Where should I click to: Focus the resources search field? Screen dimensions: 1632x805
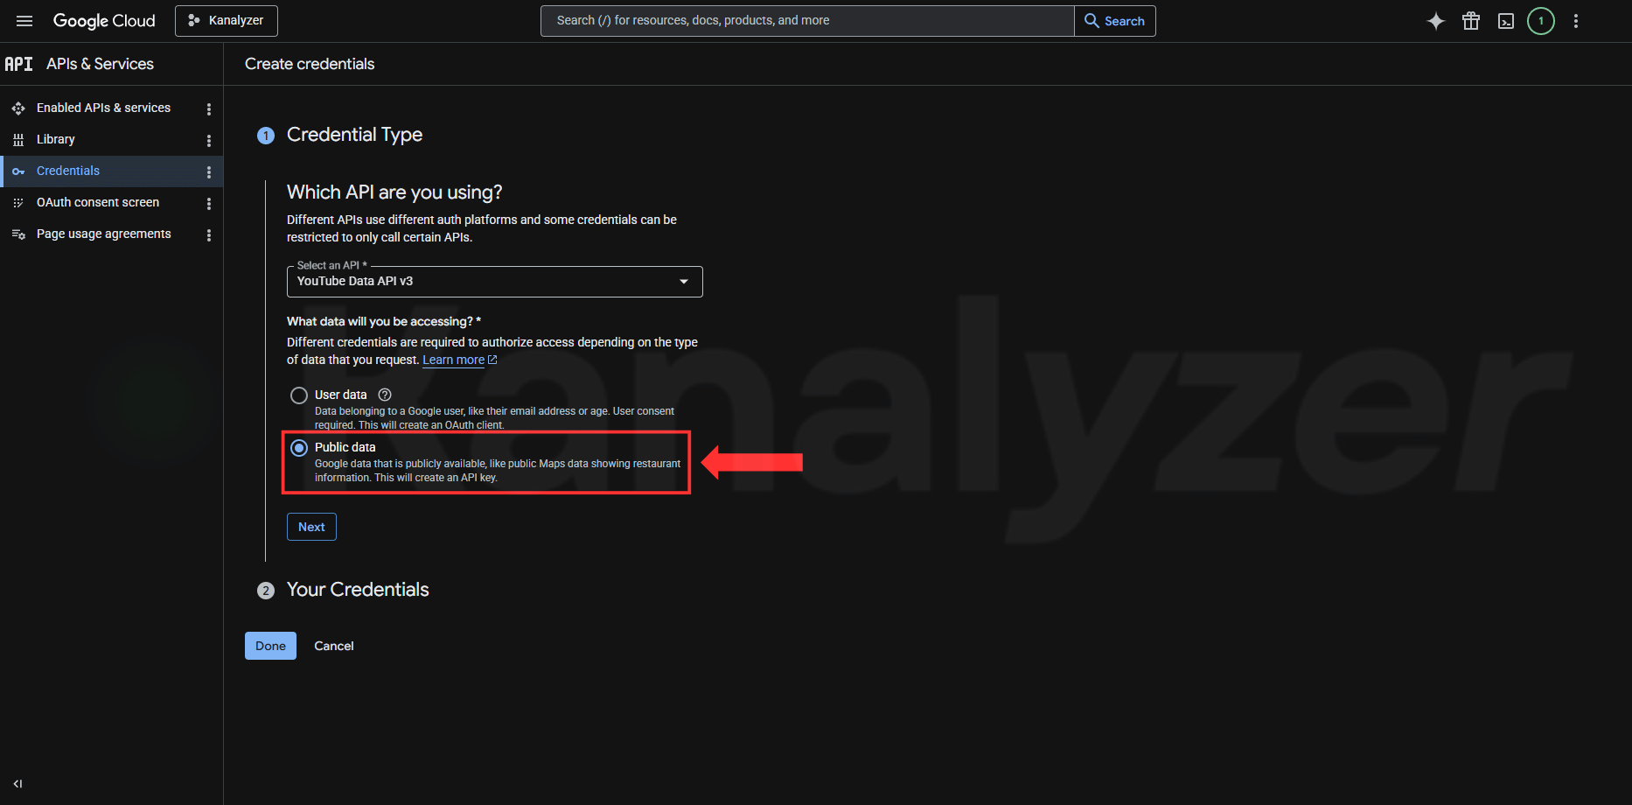(x=807, y=21)
